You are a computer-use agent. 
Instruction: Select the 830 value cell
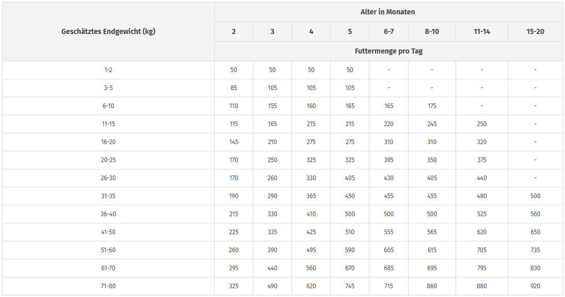click(535, 268)
